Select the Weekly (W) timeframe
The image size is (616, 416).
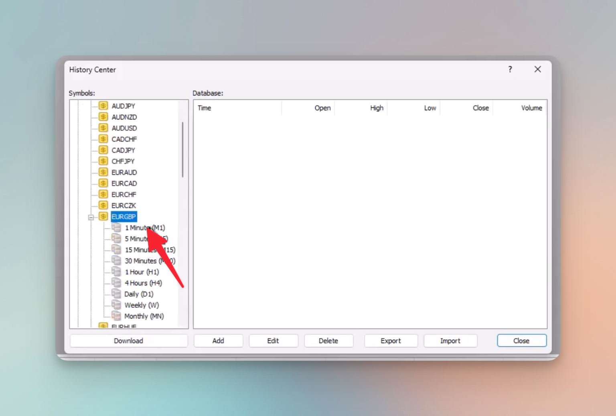pos(142,305)
